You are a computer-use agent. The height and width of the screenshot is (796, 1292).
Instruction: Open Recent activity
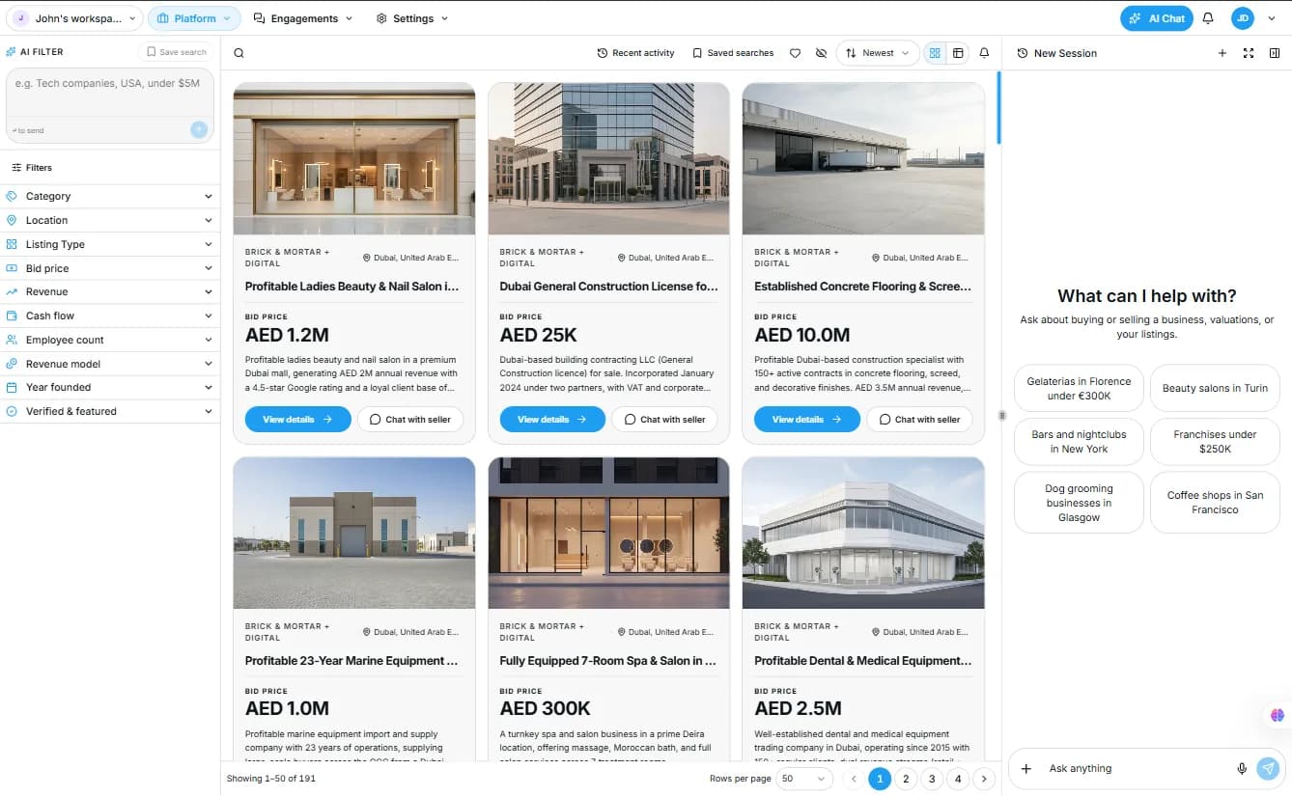[635, 53]
